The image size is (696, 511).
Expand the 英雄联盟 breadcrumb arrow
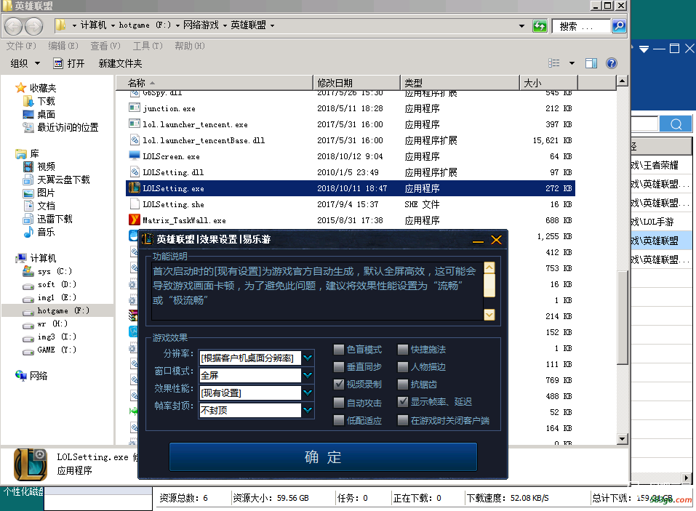coord(272,25)
